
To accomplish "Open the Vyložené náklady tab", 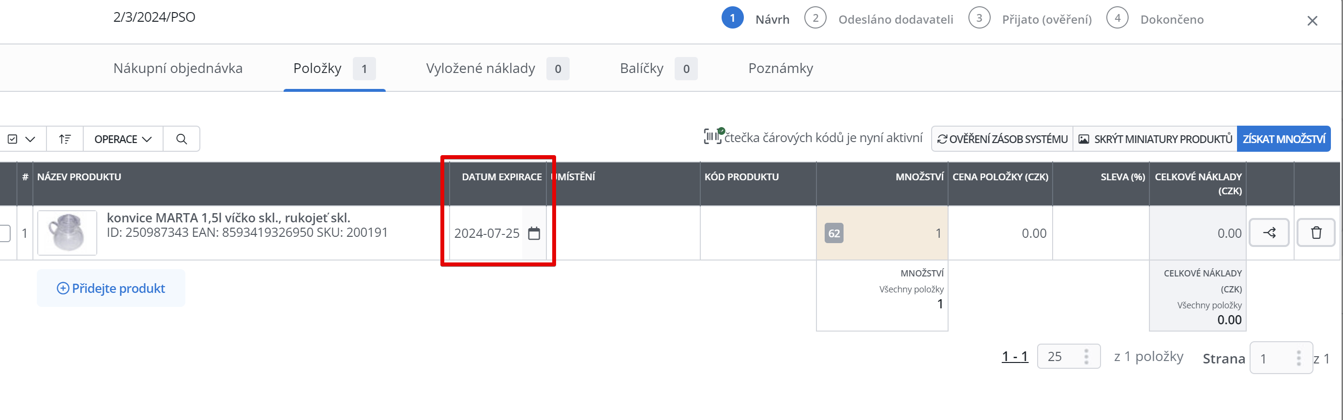I will tap(498, 68).
